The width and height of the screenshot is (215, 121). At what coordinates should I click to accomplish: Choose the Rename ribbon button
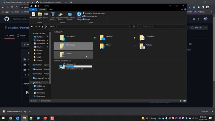tap(46, 15)
